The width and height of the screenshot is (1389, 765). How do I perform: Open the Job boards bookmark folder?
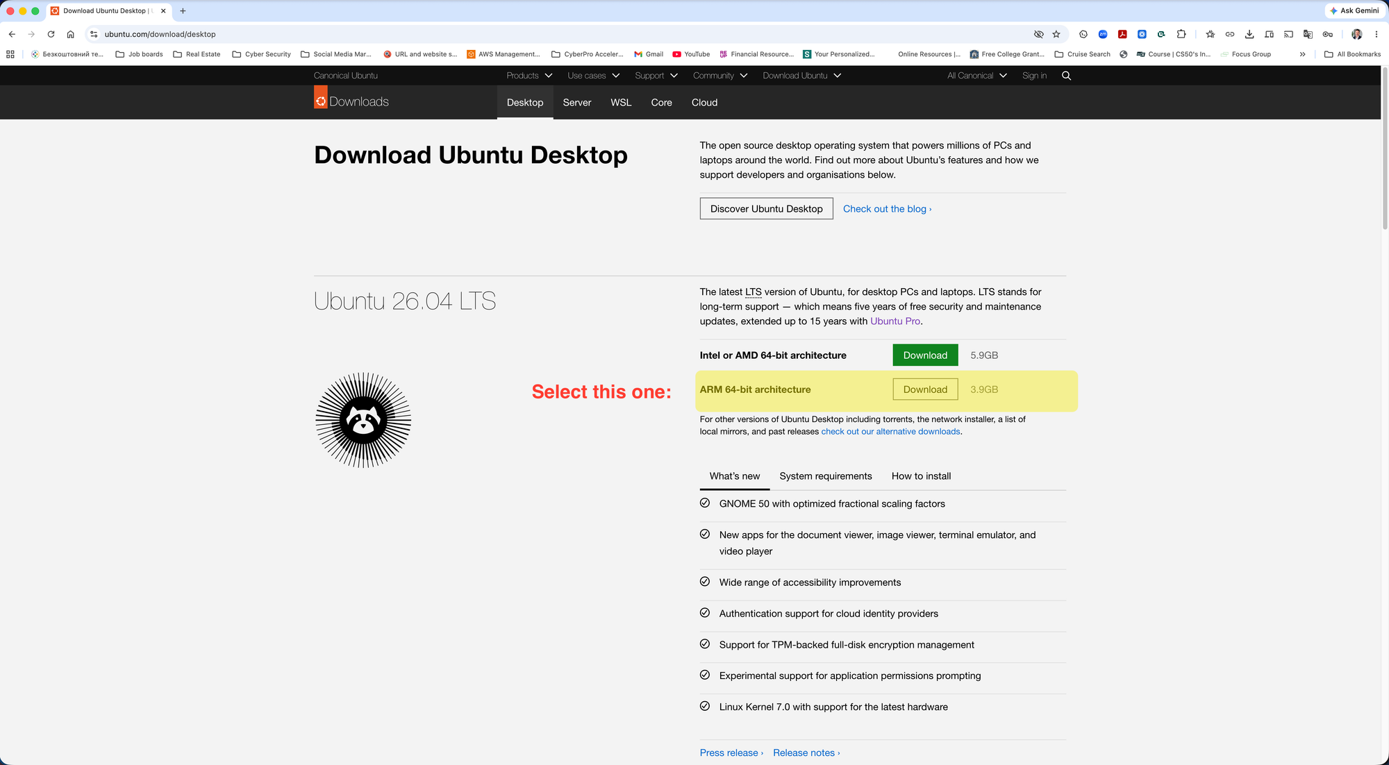coord(139,54)
